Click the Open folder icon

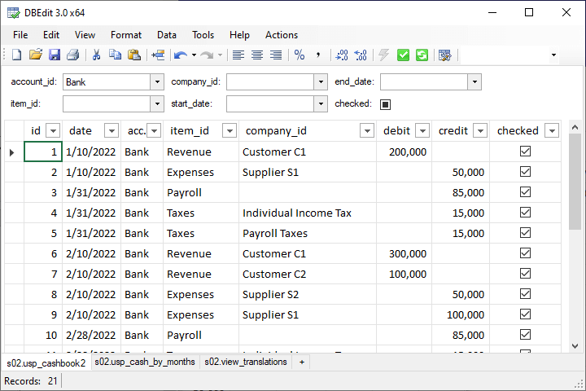(x=35, y=55)
